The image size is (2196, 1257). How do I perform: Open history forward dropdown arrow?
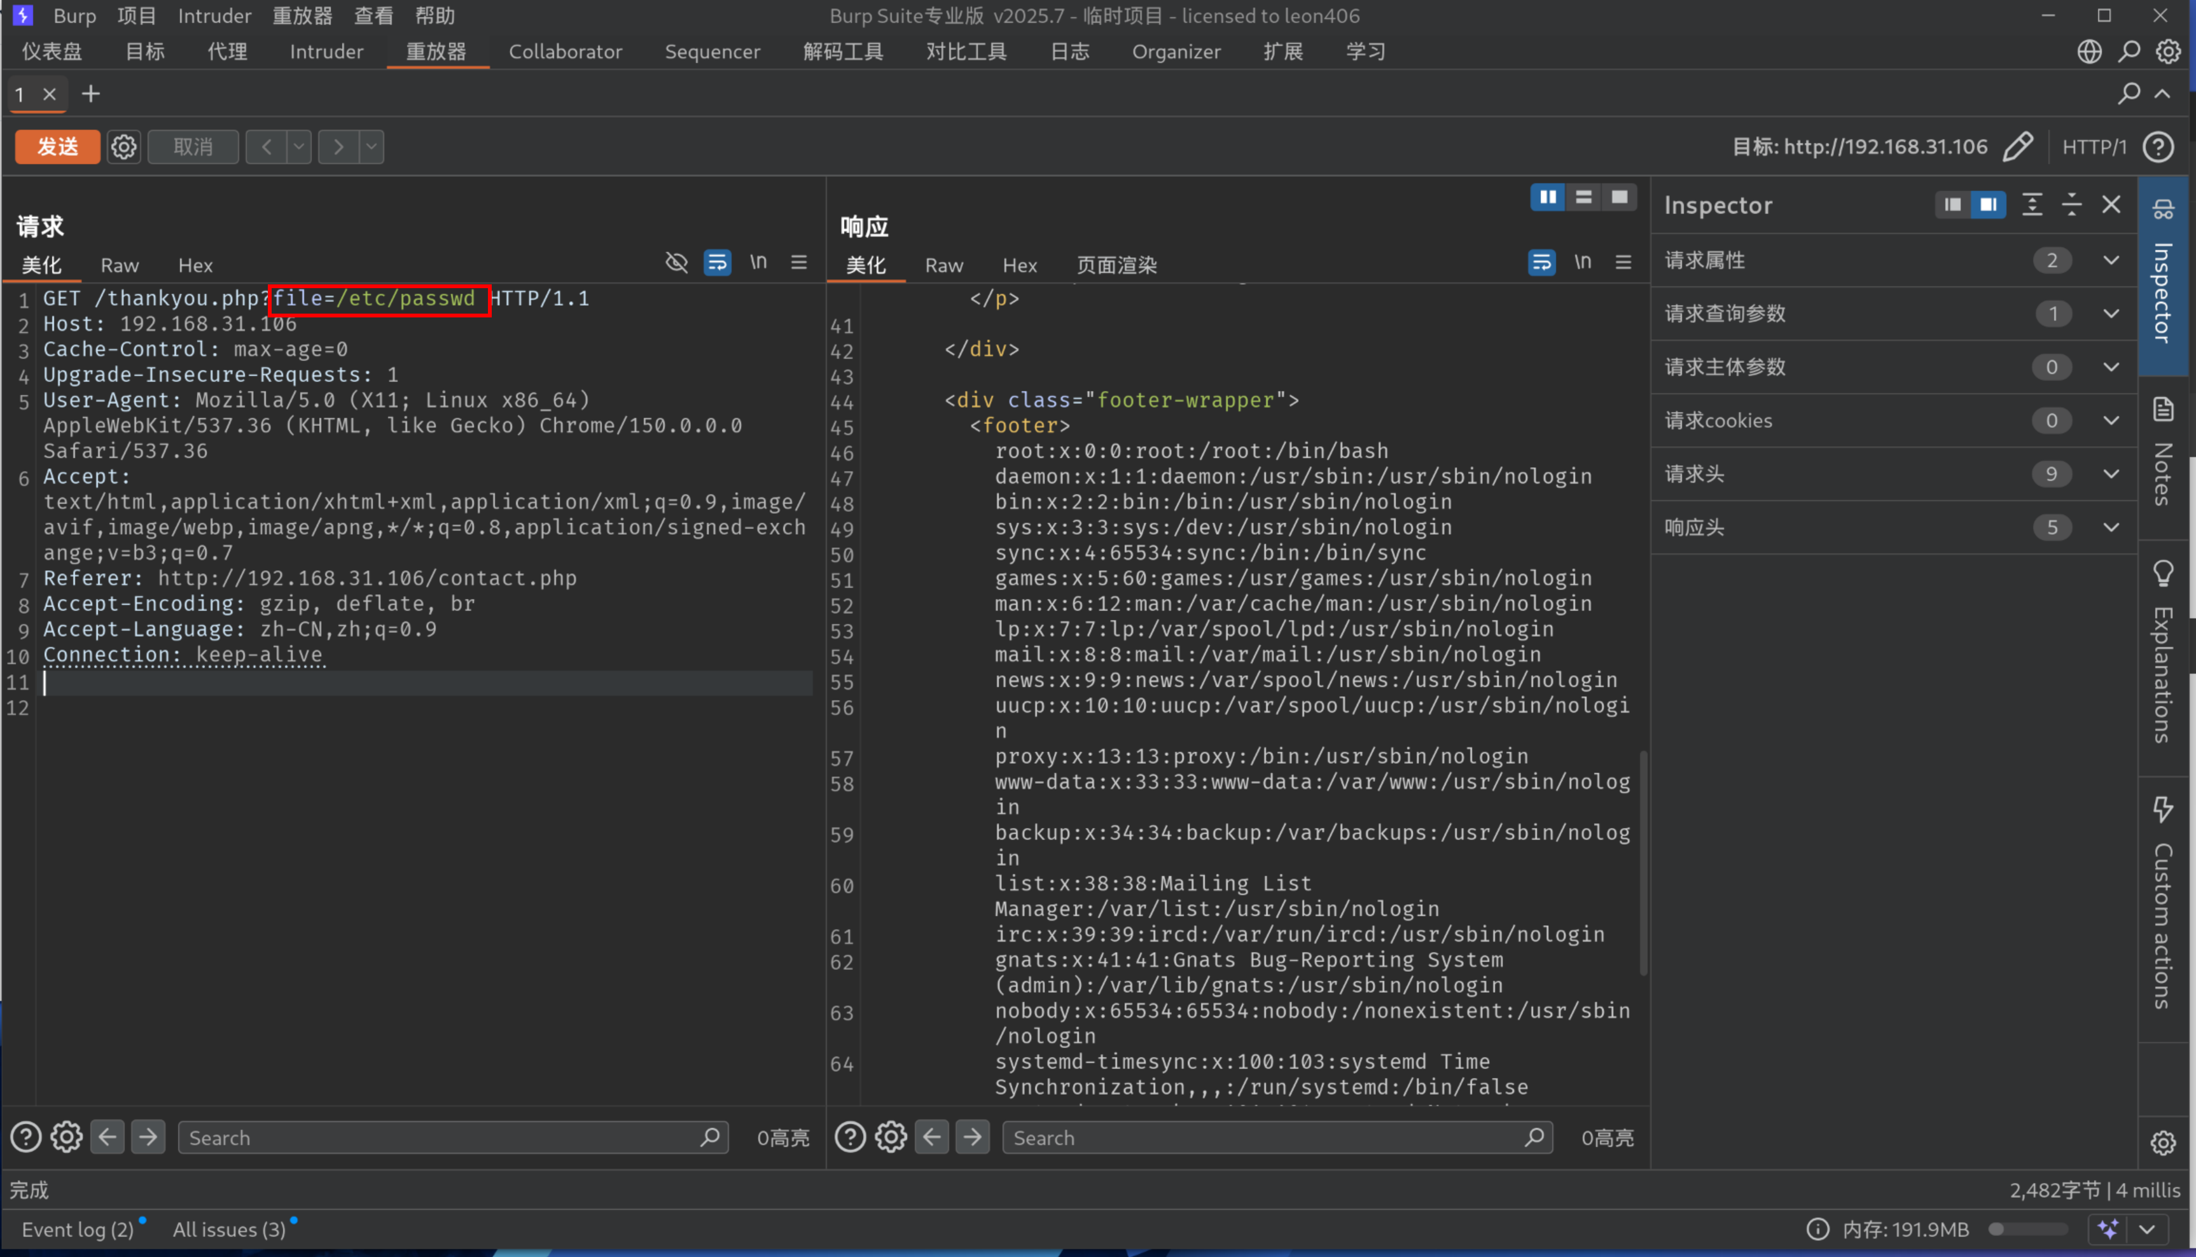[x=371, y=147]
